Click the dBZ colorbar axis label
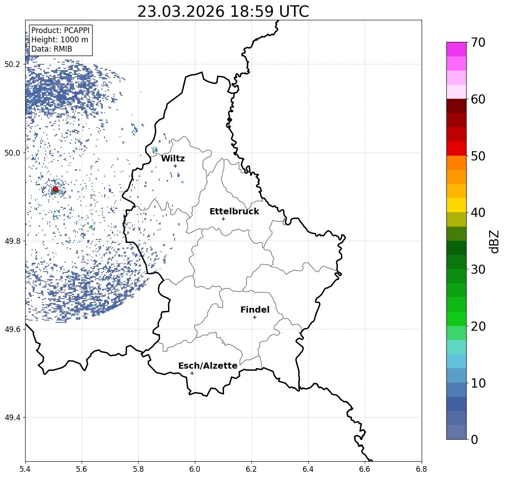Image resolution: width=505 pixels, height=478 pixels. [494, 241]
